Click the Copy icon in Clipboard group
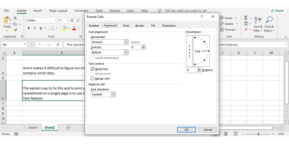Image resolution: width=289 pixels, height=144 pixels. click(x=15, y=24)
